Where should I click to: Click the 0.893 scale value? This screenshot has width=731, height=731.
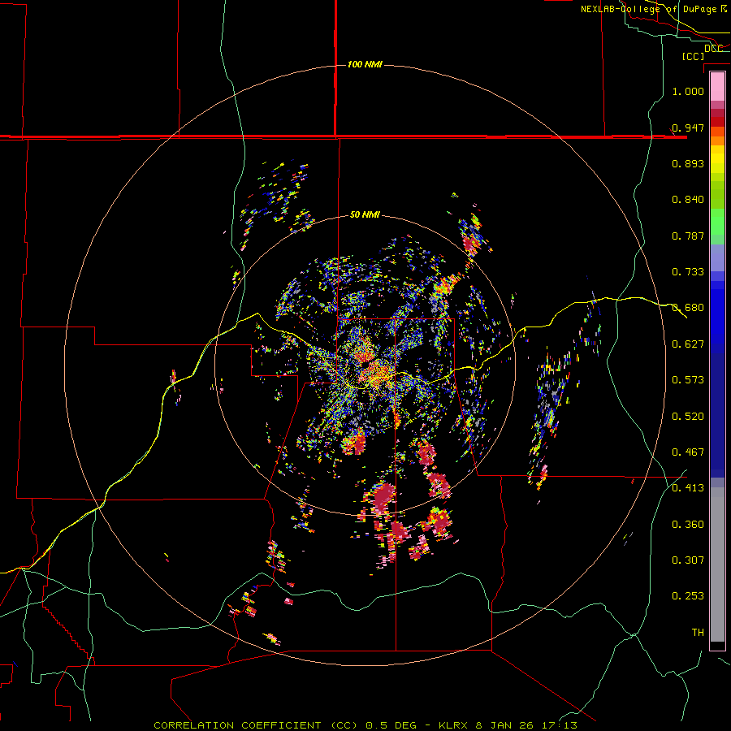click(688, 163)
